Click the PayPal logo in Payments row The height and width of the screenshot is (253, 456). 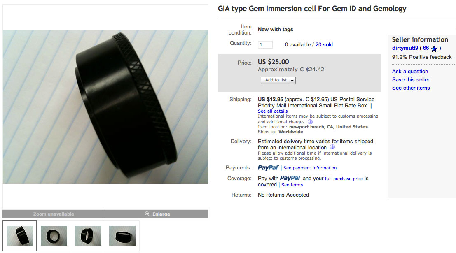coord(268,167)
